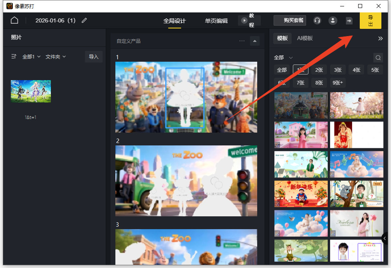Go to the home icon

coord(14,20)
